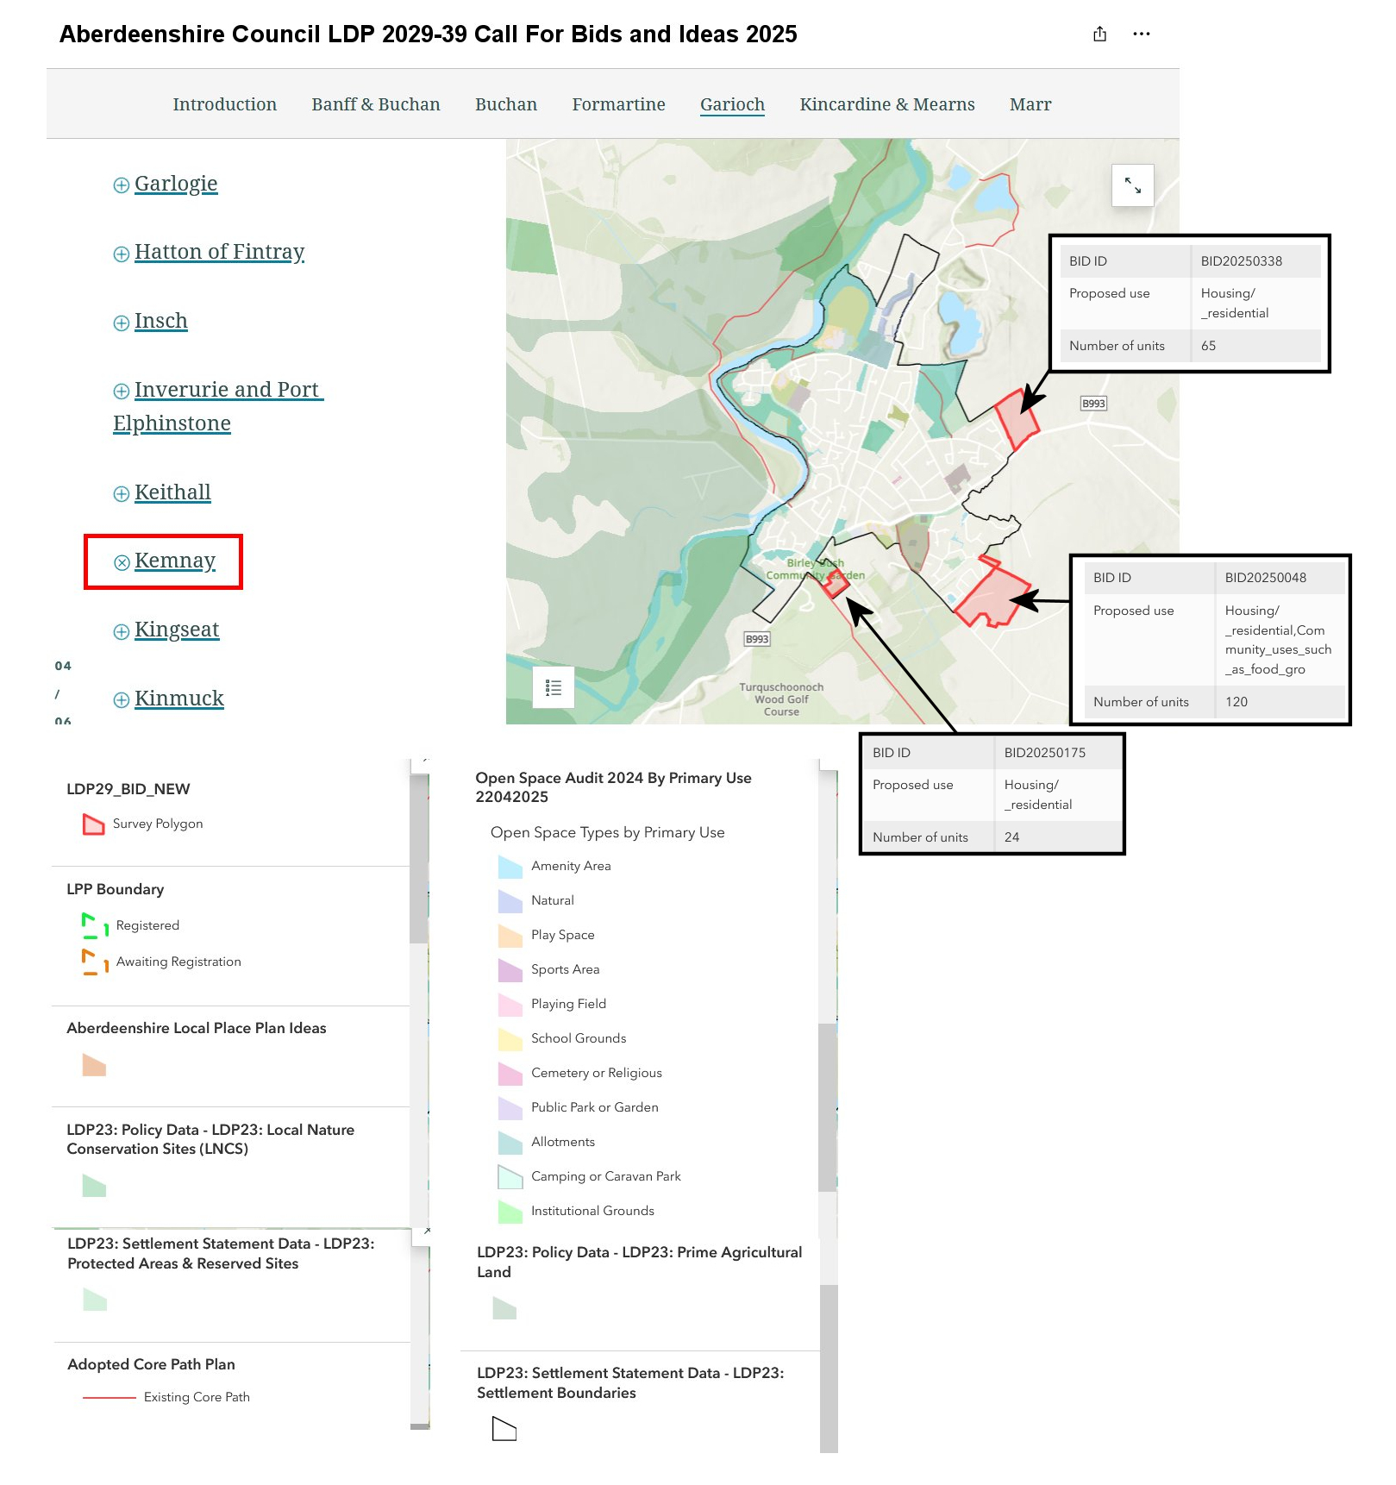Open the Kincardine & Mearns tab
1396x1485 pixels.
[886, 104]
